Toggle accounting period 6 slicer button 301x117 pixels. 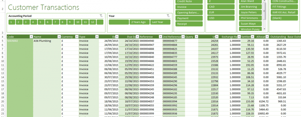[48, 22]
